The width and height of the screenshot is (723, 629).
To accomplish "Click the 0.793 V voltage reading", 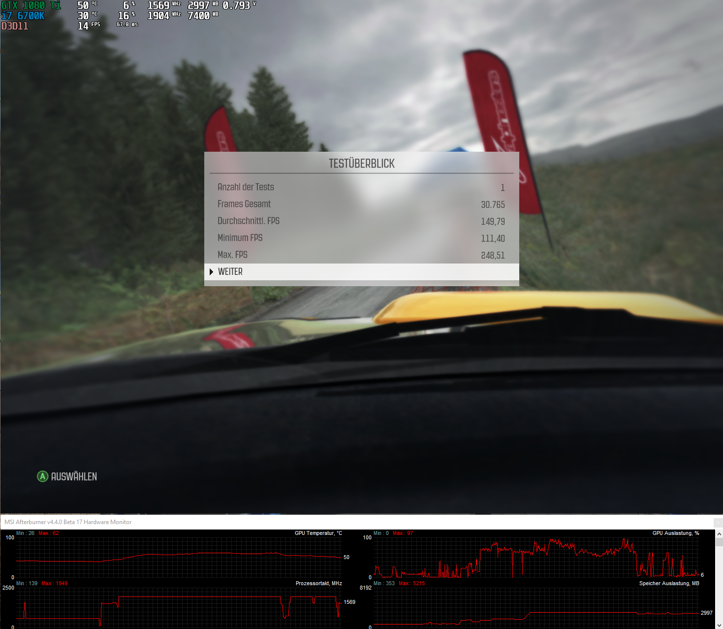I will coord(239,5).
